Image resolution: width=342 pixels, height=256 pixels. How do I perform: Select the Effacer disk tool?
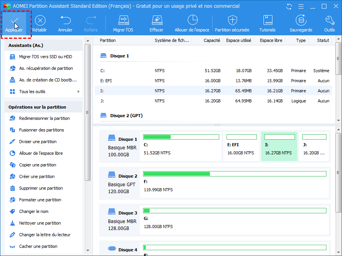156,21
